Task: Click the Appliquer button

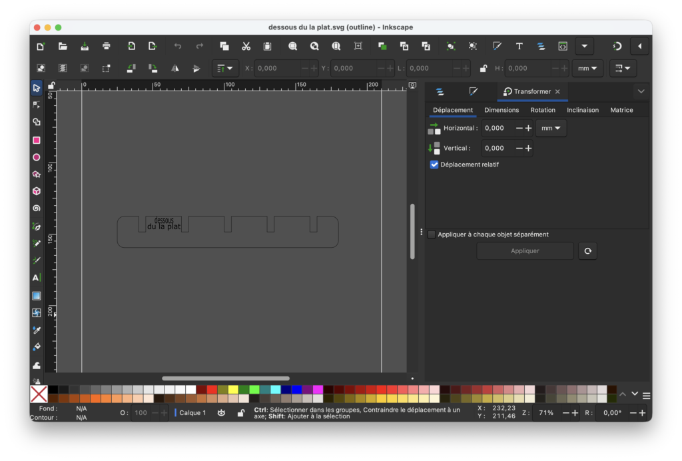Action: (525, 251)
